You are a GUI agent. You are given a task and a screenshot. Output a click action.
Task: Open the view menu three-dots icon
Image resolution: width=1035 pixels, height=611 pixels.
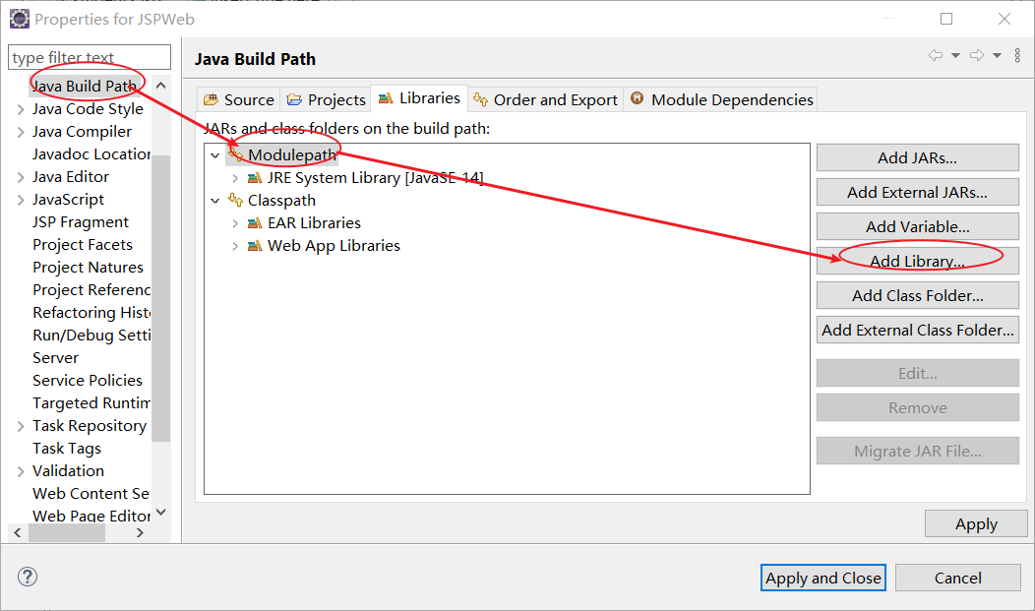pos(1017,56)
